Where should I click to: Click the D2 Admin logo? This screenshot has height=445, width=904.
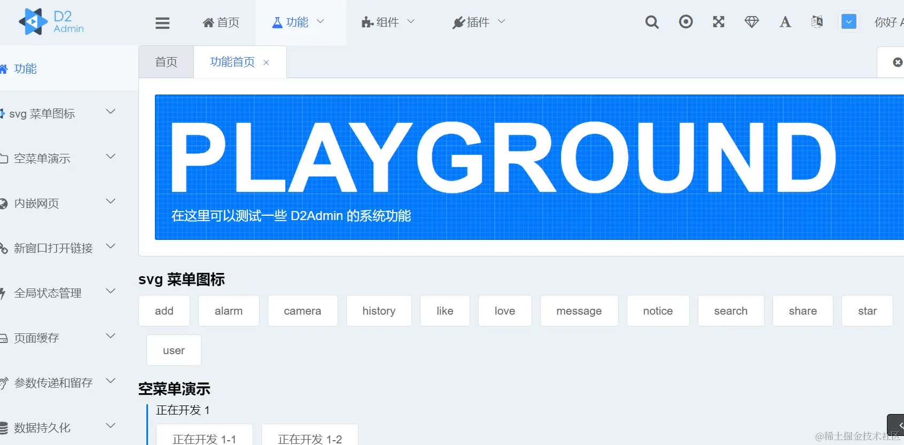(52, 22)
